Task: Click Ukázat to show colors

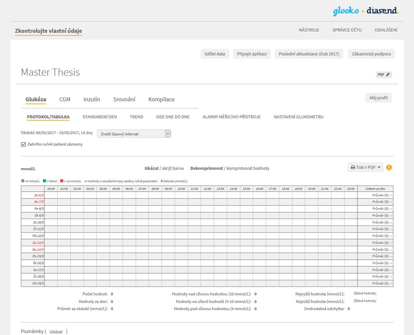Action: coord(152,168)
